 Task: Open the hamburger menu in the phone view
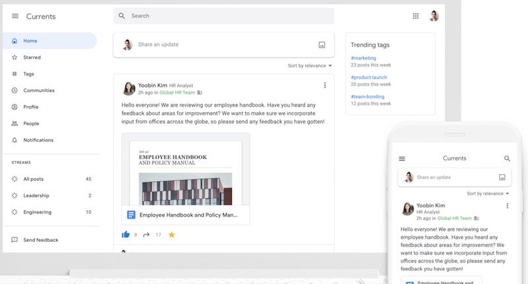pyautogui.click(x=402, y=159)
